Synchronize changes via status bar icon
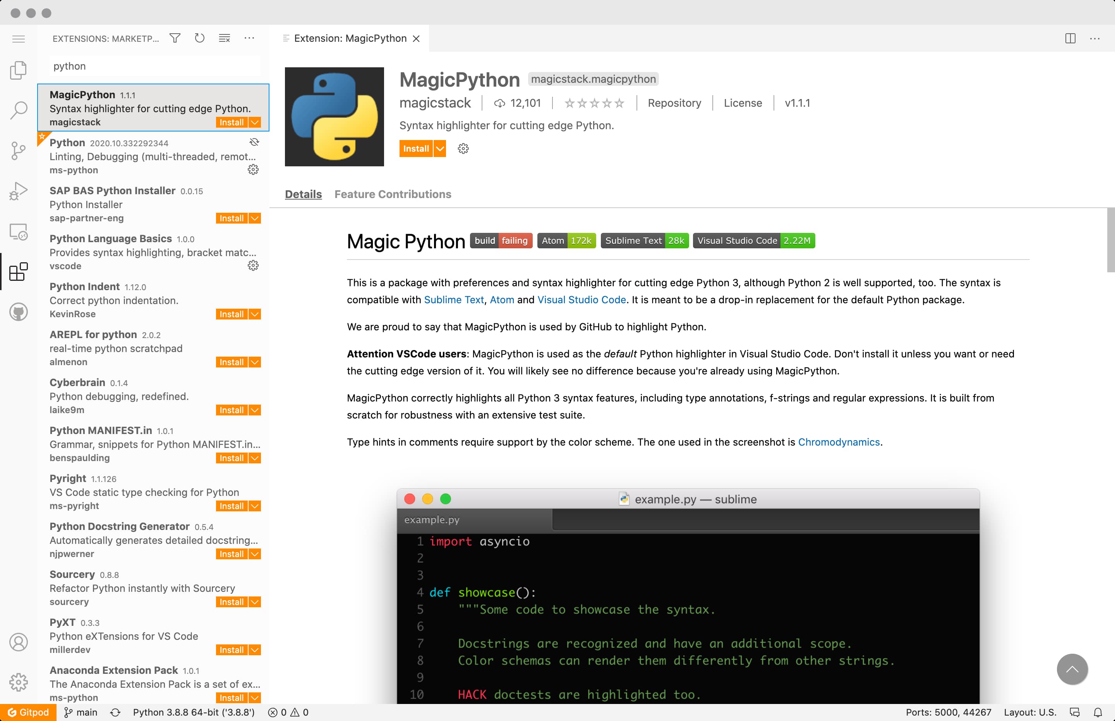Screen dimensions: 1115x721 [115, 712]
